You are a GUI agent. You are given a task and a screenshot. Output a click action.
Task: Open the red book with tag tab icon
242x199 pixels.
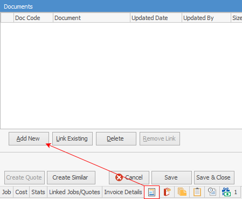coord(167,192)
